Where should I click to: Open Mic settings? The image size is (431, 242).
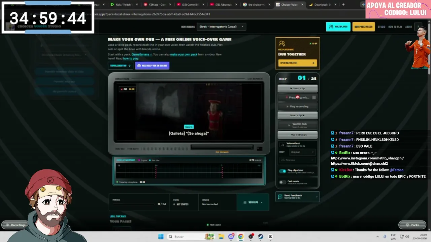click(x=297, y=135)
